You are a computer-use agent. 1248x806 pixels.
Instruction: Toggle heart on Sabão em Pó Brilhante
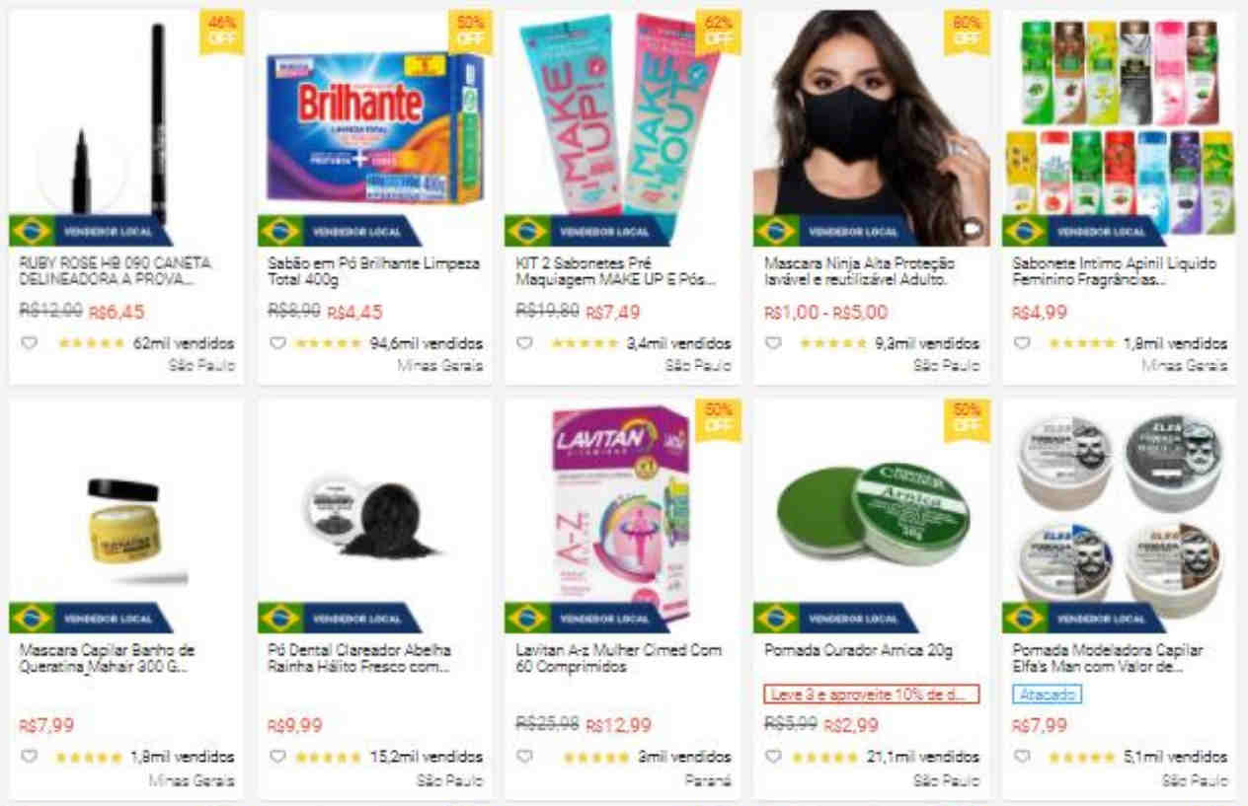(277, 343)
